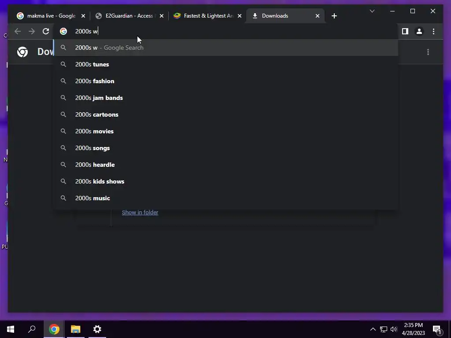Close the makma live Google tab
This screenshot has width=451, height=338.
coord(83,16)
